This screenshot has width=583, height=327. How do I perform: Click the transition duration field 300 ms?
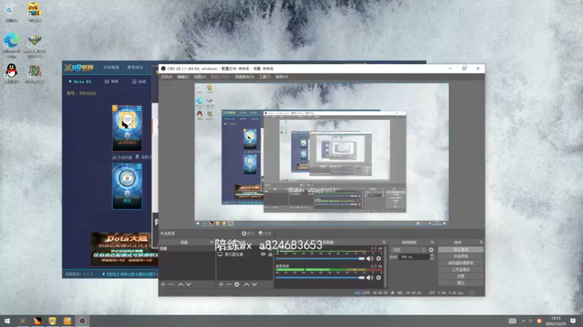pos(413,257)
